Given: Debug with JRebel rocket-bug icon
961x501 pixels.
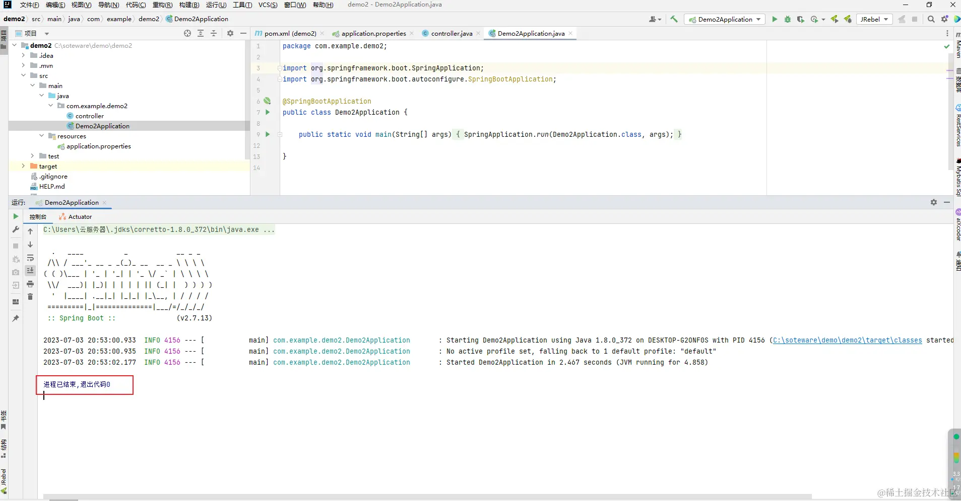Looking at the screenshot, I should tap(848, 19).
